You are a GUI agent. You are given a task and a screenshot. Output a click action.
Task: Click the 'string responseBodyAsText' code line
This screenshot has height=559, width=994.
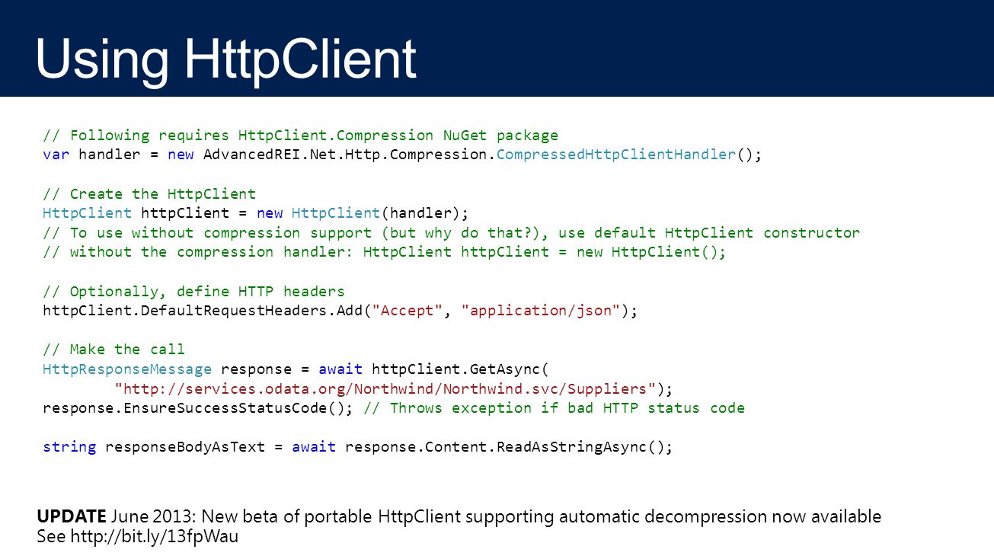[358, 447]
